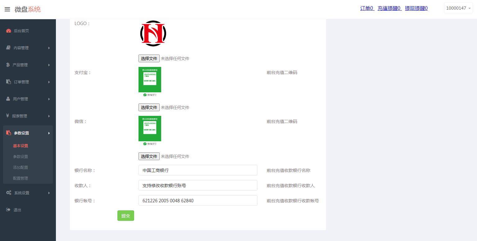477x241 pixels.
Task: Expand the 系统设置 chevron
Action: [x=49, y=193]
